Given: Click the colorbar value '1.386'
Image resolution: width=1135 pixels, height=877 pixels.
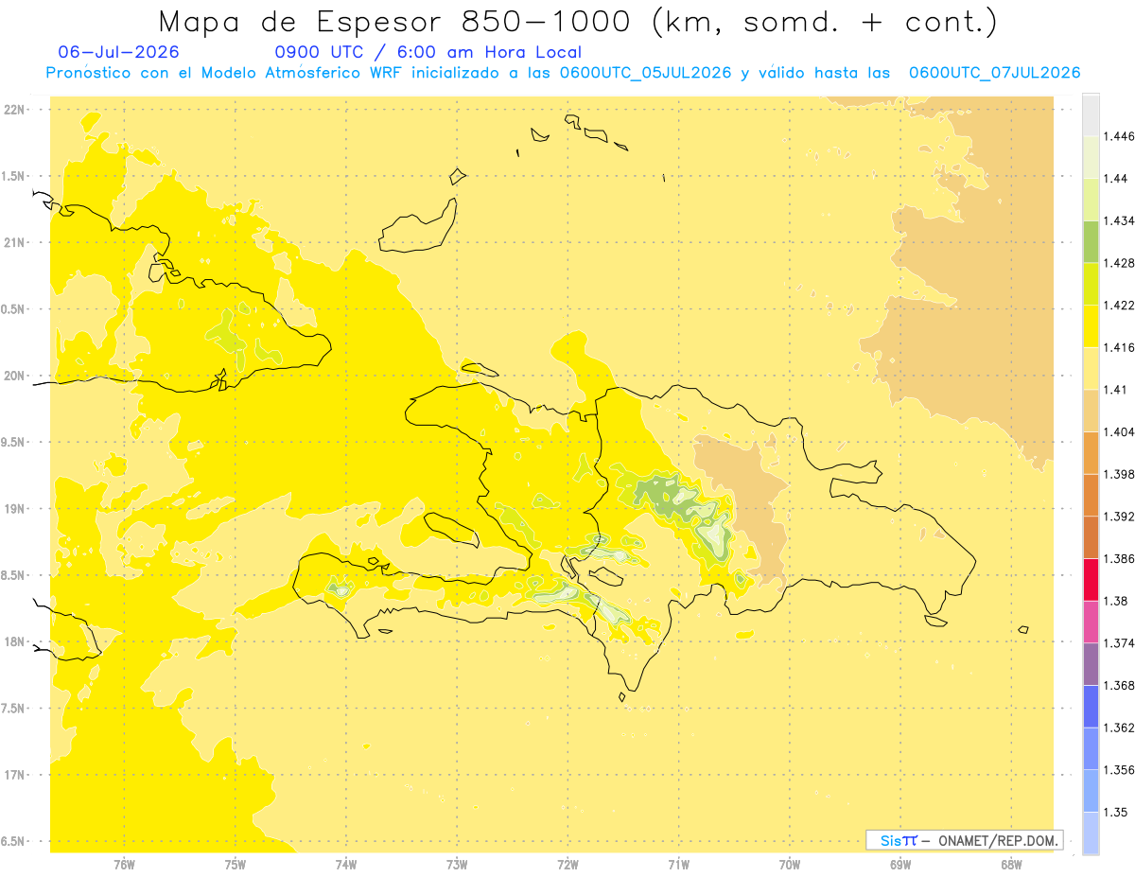Looking at the screenshot, I should pos(1118,559).
